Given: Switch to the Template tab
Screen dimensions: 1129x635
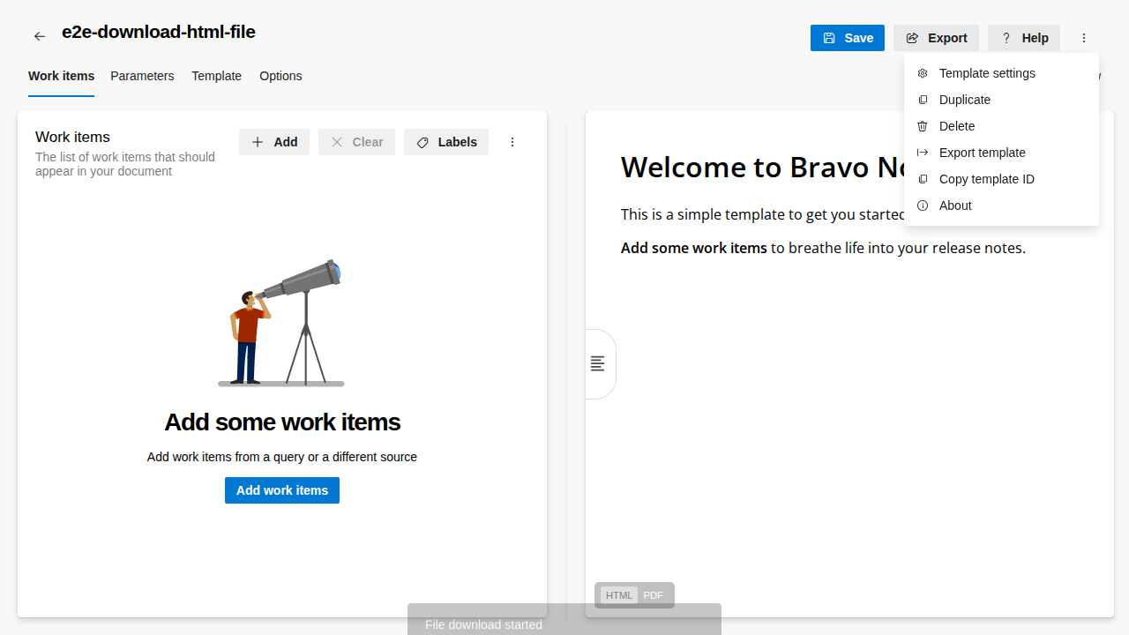Looking at the screenshot, I should coord(216,76).
